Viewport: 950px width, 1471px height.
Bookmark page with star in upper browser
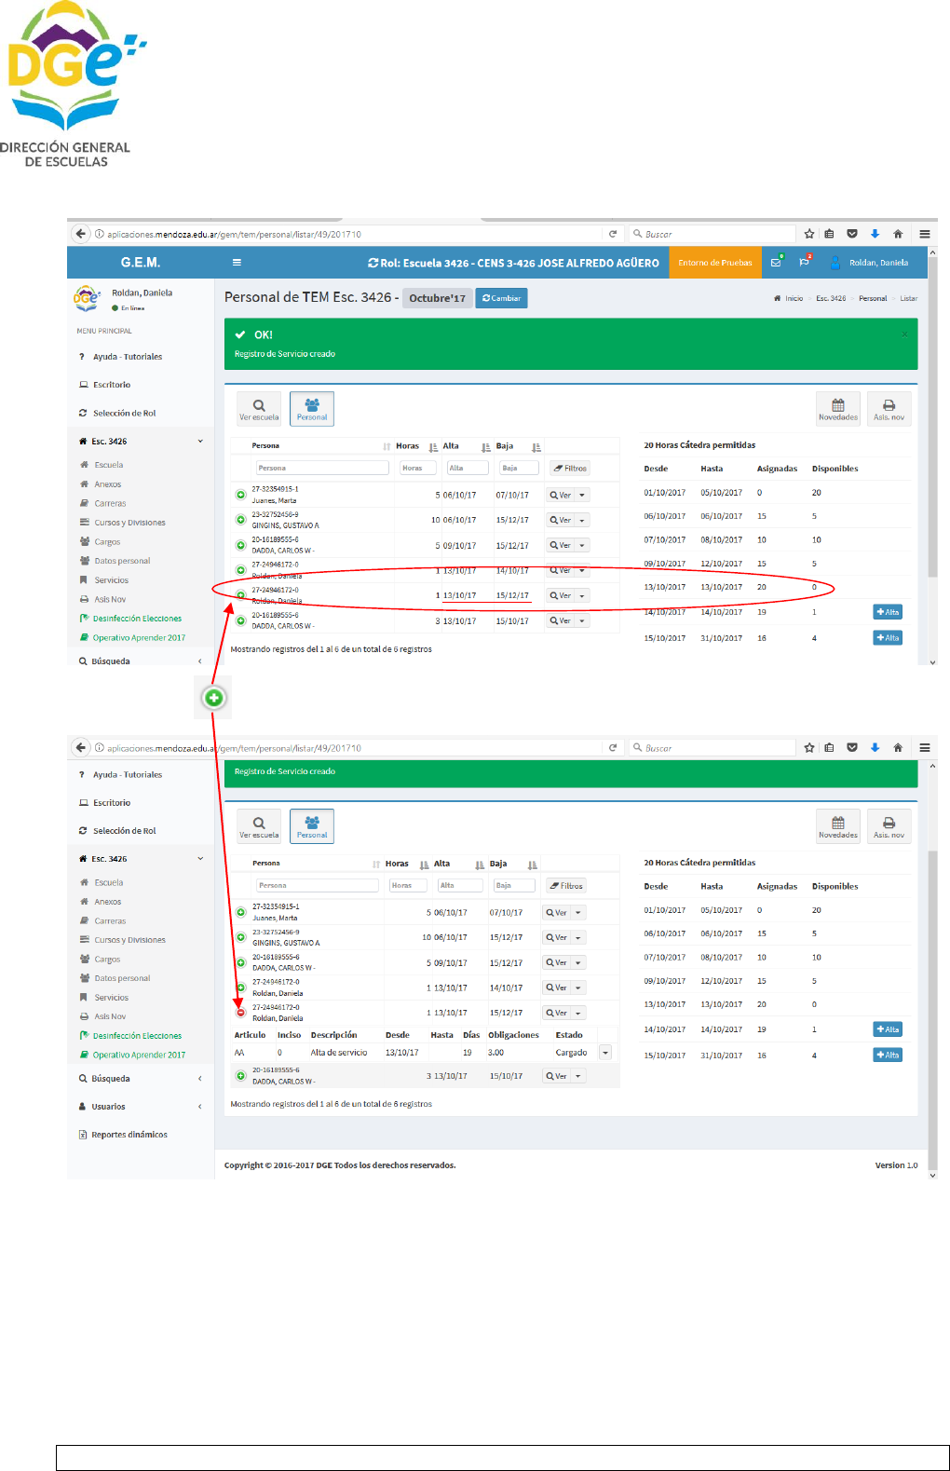[809, 234]
